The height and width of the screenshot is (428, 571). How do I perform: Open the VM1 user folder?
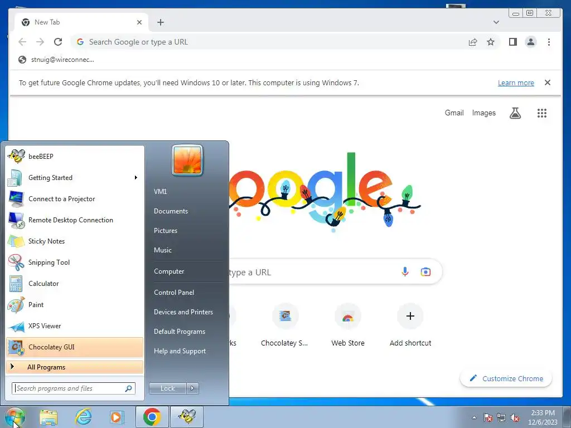(161, 192)
